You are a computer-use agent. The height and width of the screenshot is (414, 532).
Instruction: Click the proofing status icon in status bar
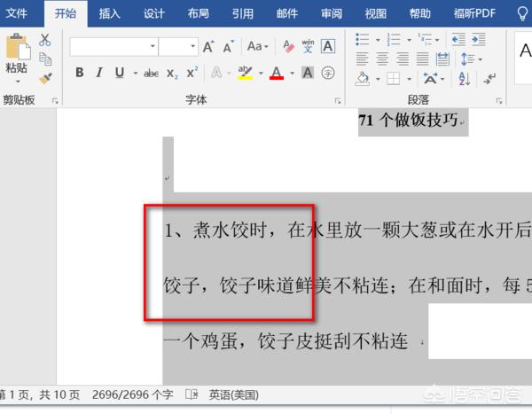[192, 394]
